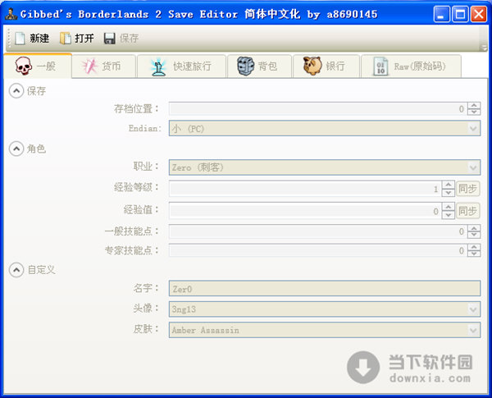Screen dimensions: 492x398
Task: Switch to the 货币 tab
Action: click(103, 66)
